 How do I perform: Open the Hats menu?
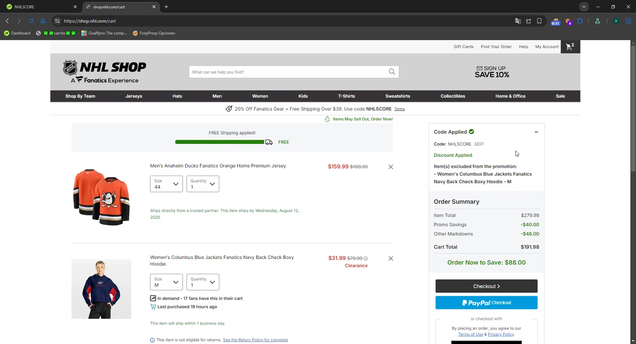[x=177, y=96]
